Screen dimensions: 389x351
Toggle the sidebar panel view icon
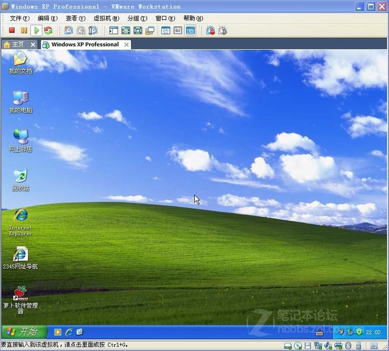[x=113, y=31]
